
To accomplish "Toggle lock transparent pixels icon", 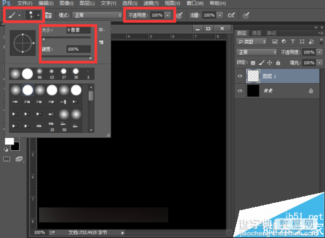I will coord(253,63).
